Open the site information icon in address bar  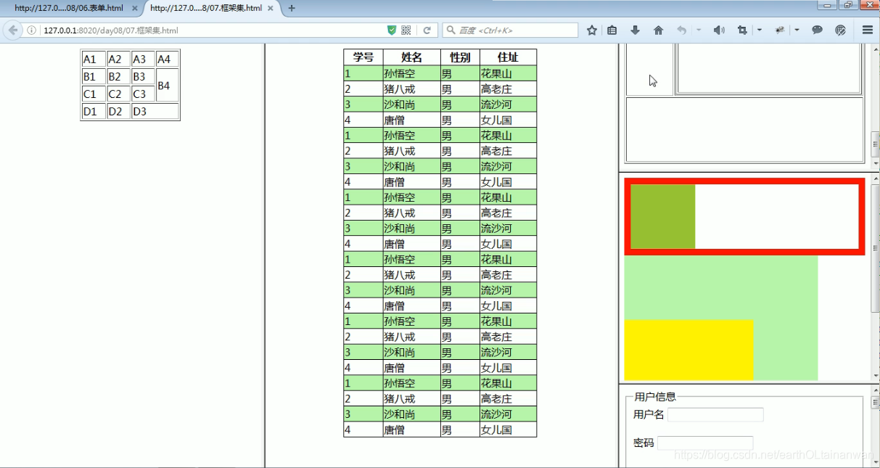[x=32, y=30]
